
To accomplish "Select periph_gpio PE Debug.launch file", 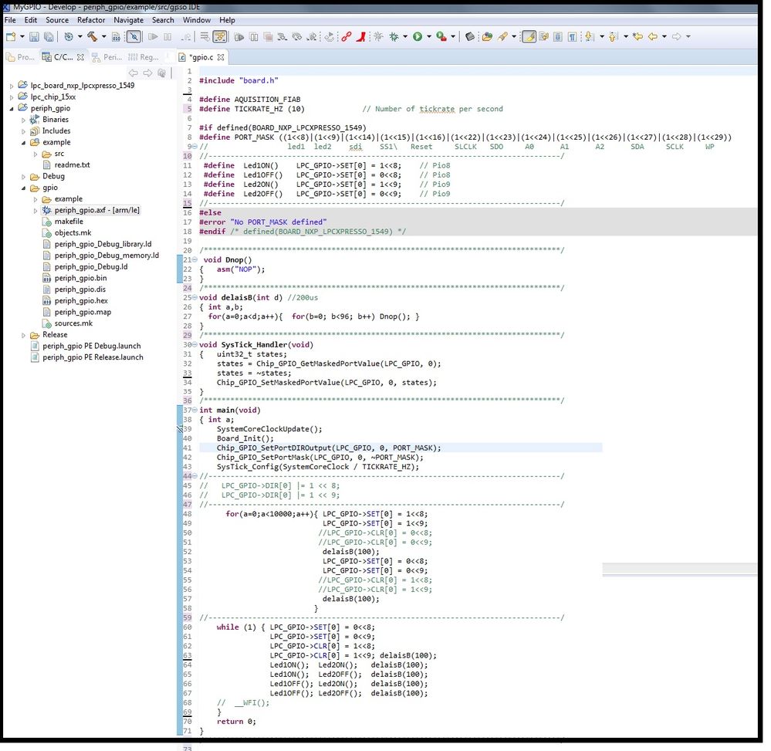I will click(92, 346).
